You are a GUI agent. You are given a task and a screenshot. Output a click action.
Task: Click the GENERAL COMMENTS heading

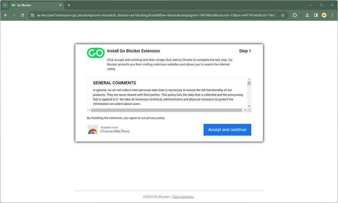(x=115, y=83)
